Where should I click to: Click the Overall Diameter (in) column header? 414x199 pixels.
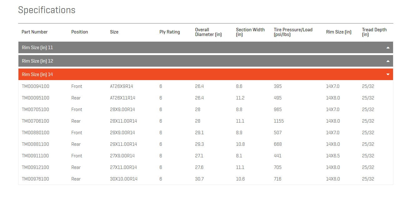point(208,32)
